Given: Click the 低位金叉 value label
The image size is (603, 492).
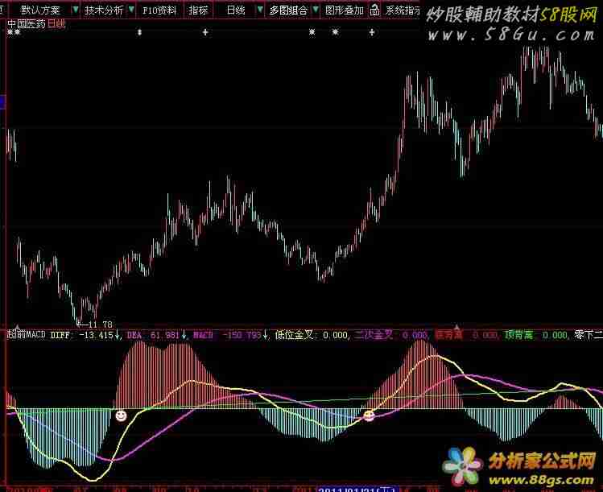Looking at the screenshot, I should pyautogui.click(x=312, y=335).
